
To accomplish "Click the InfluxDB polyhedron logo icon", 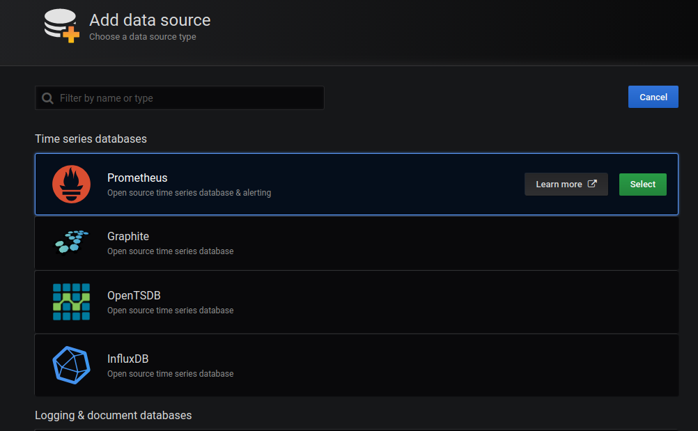I will tap(71, 365).
